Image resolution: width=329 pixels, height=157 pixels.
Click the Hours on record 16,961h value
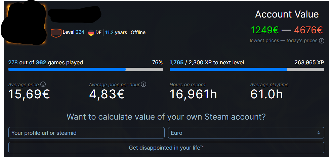coord(193,94)
